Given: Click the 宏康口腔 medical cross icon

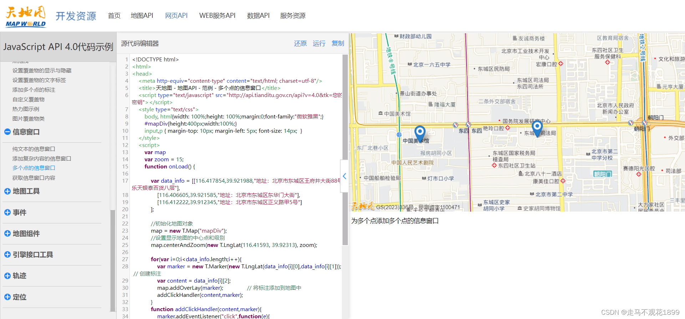Looking at the screenshot, I should point(561,64).
